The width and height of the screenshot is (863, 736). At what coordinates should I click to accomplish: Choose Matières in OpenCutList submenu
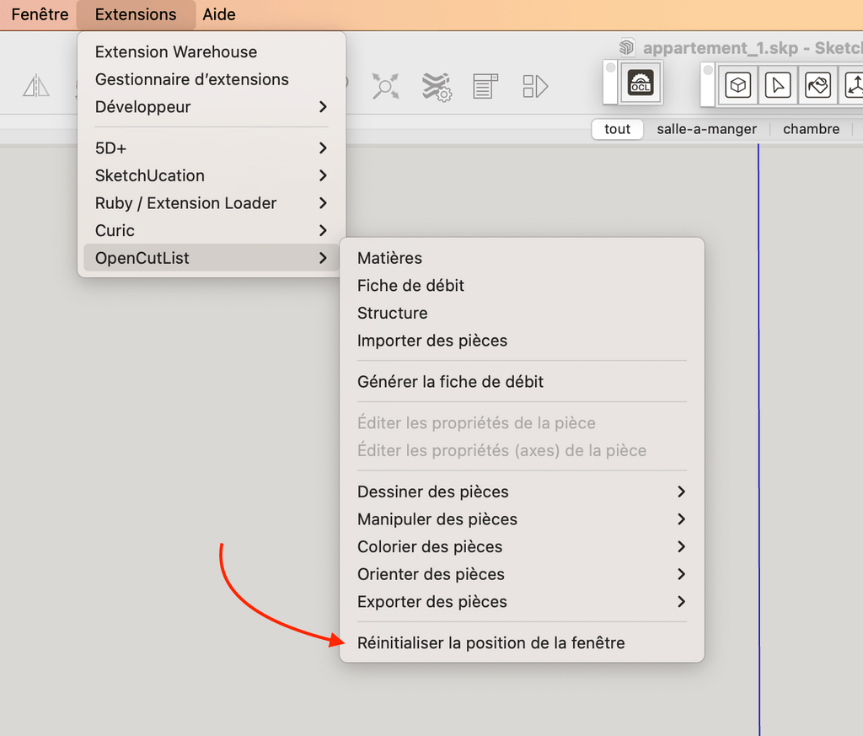(x=522, y=258)
